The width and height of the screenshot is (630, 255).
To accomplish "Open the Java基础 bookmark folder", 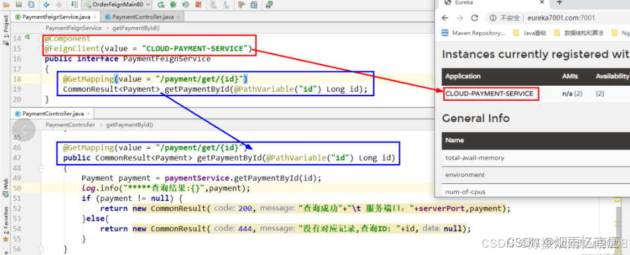I will (x=530, y=34).
